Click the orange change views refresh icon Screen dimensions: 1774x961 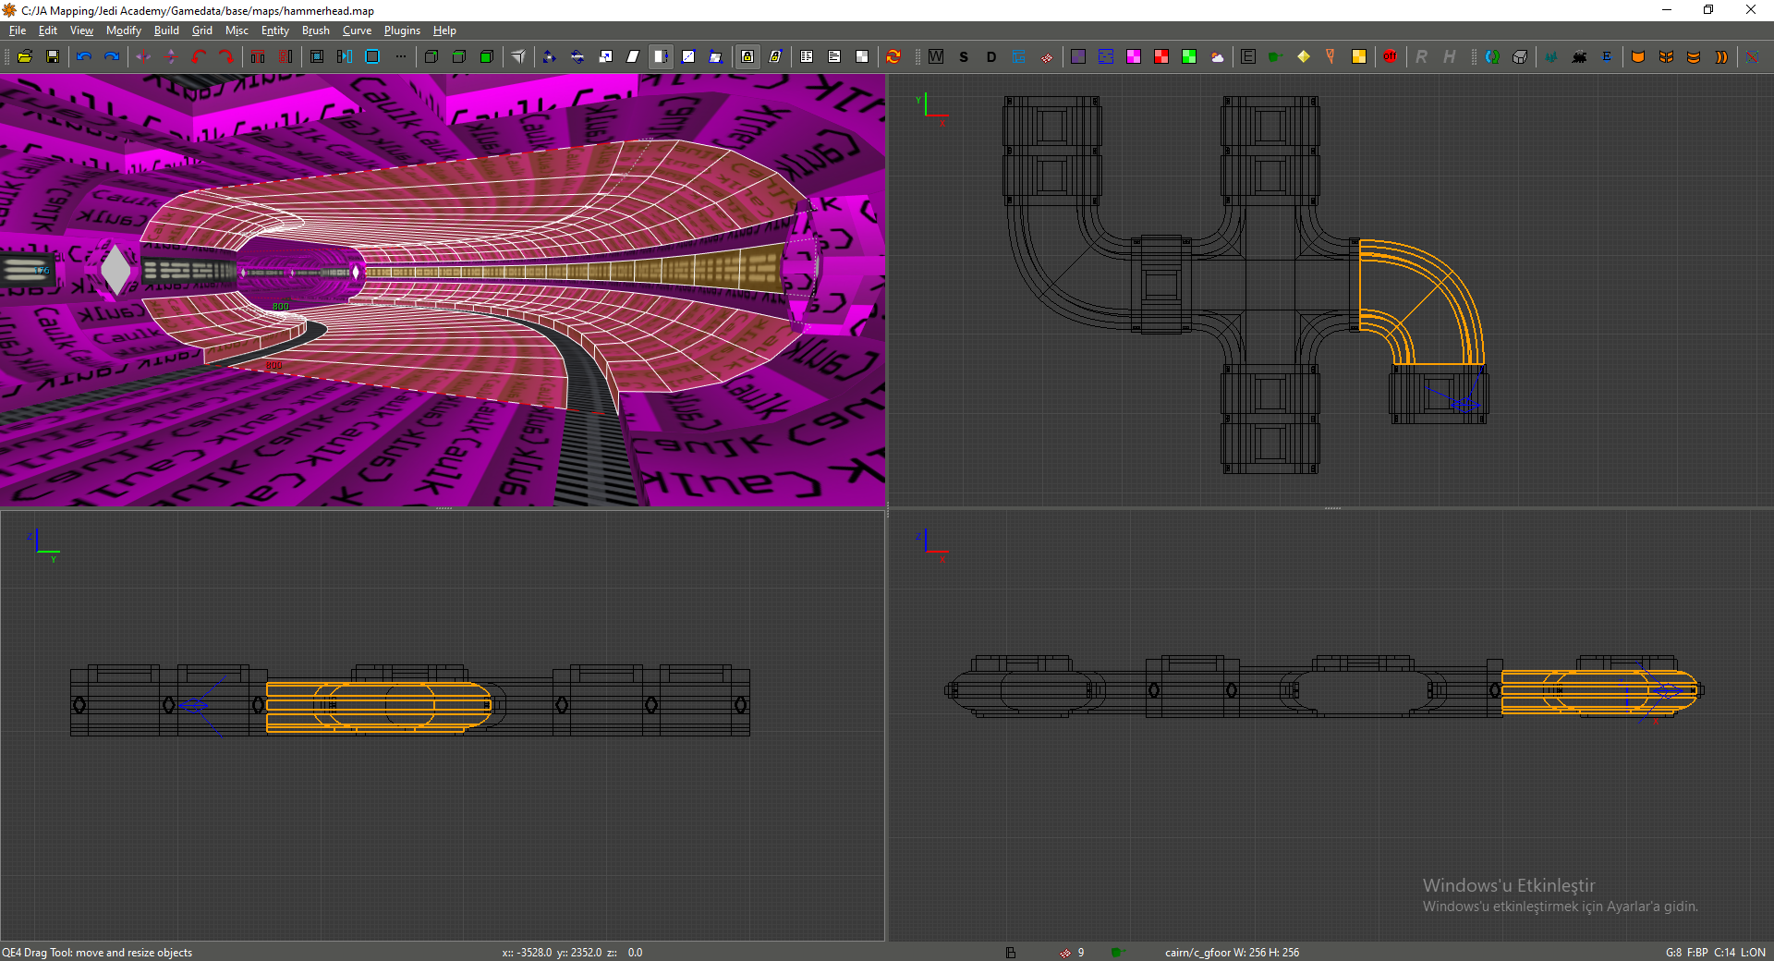coord(893,56)
